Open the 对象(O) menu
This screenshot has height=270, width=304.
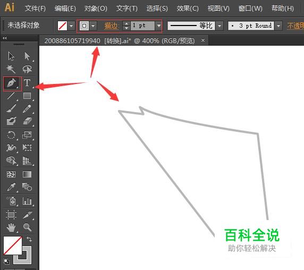click(96, 9)
